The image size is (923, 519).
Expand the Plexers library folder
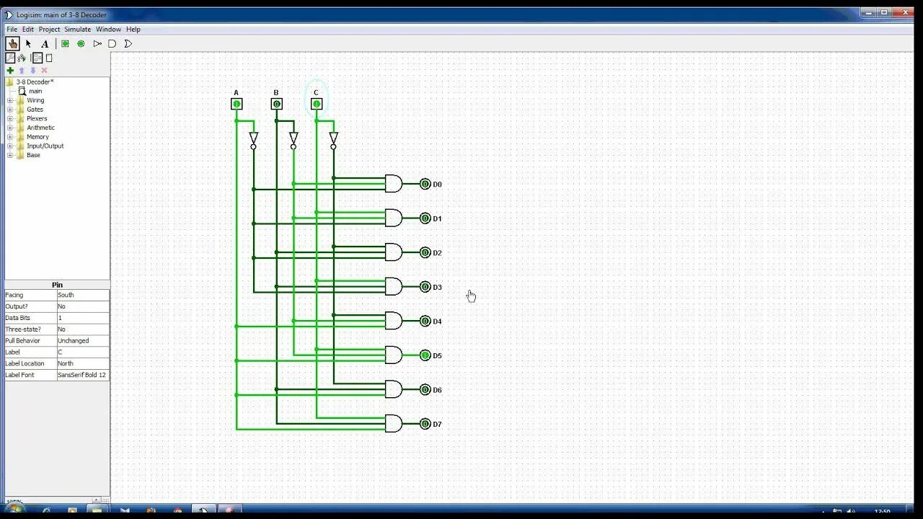click(10, 118)
